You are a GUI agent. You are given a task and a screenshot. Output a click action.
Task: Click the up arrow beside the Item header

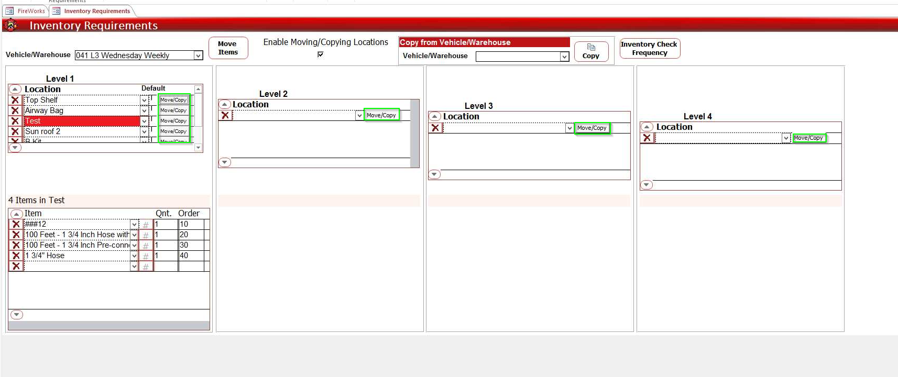click(17, 214)
